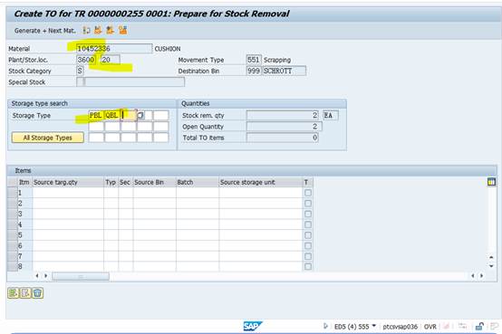Tick the T checkbox in item row 8
The image size is (502, 334).
pyautogui.click(x=308, y=266)
